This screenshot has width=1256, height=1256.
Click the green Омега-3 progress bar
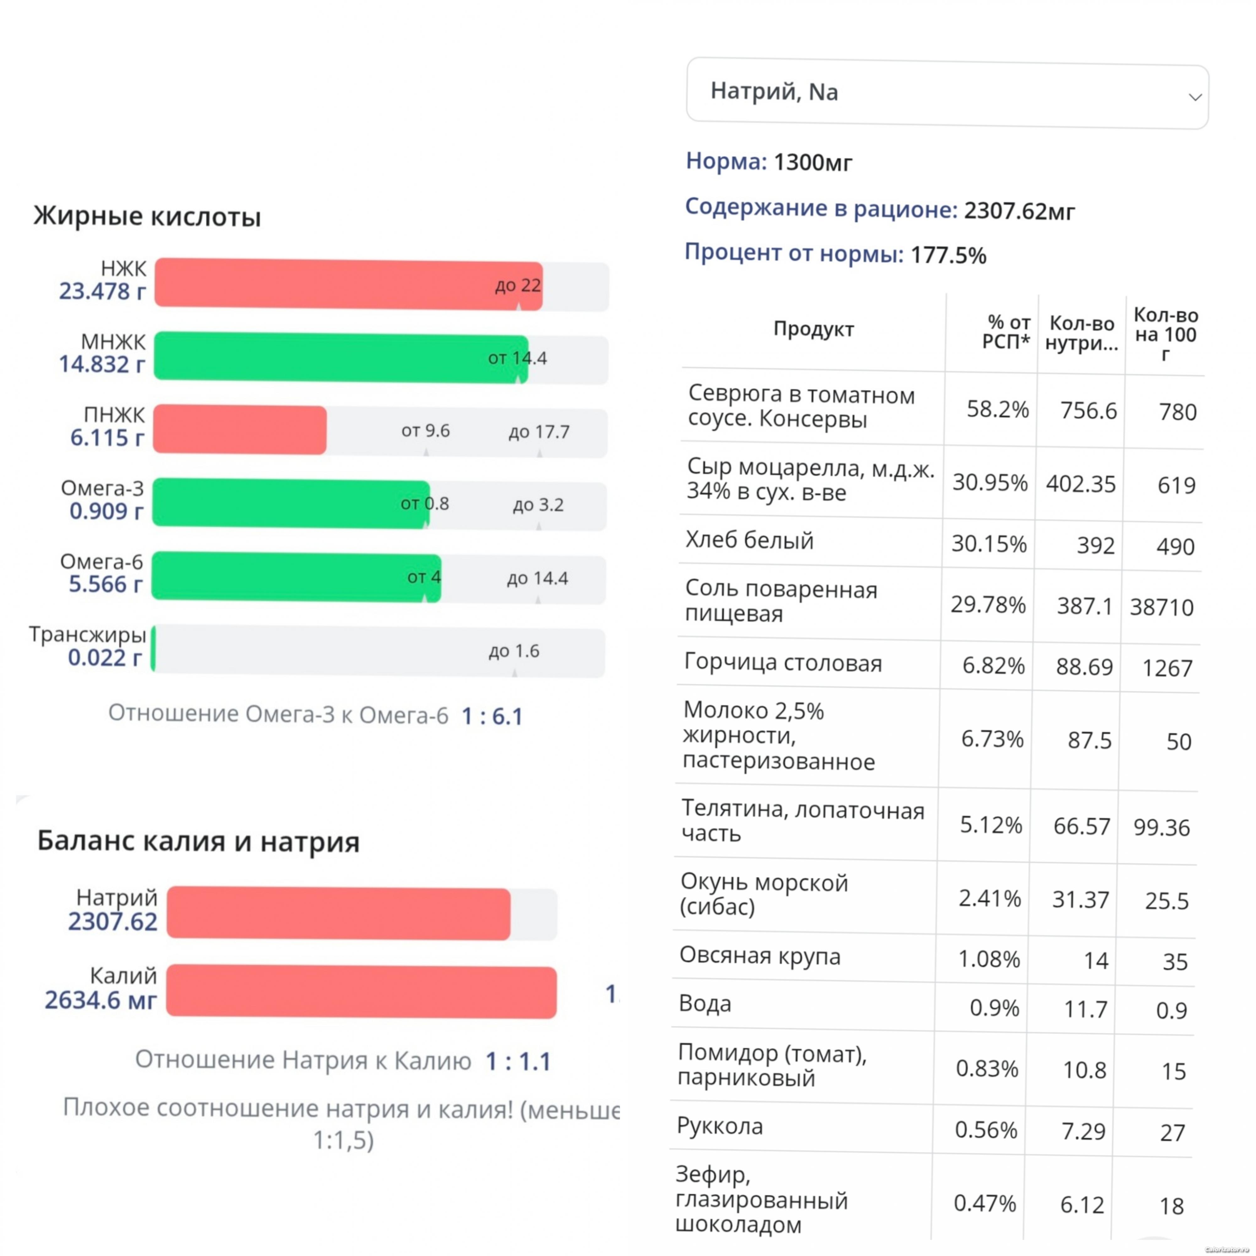click(290, 503)
